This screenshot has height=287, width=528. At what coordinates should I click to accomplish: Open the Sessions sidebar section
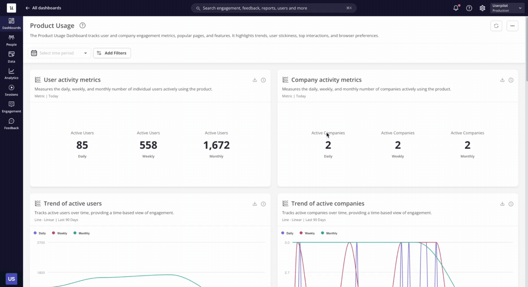(11, 90)
